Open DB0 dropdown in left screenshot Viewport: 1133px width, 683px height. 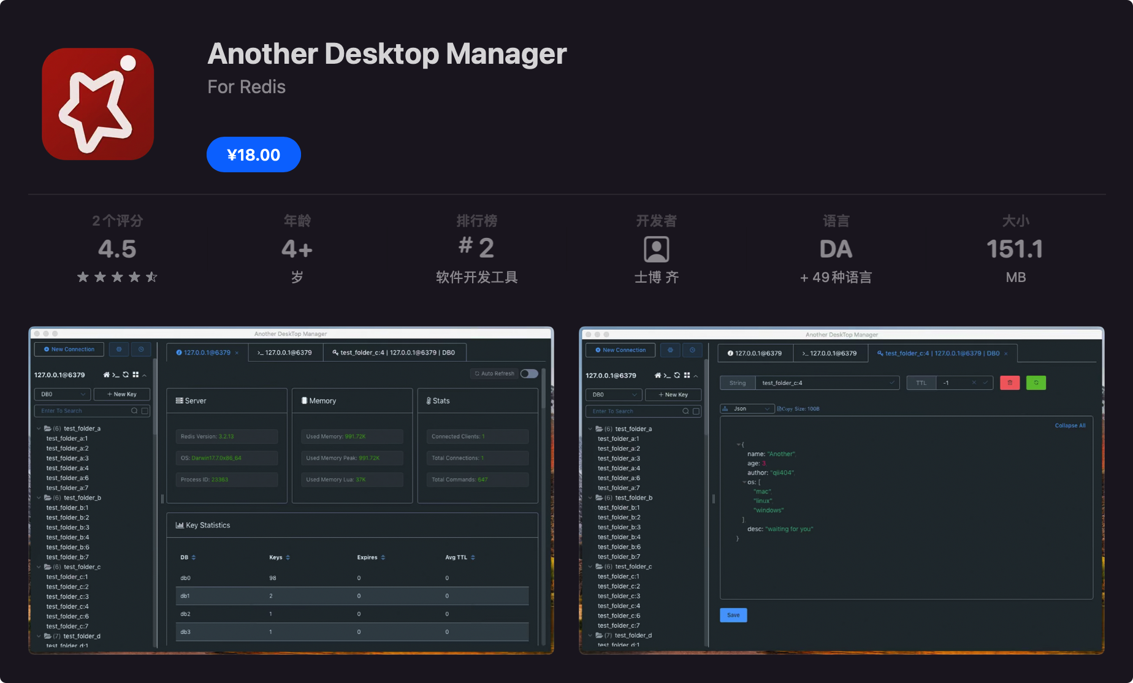tap(63, 394)
